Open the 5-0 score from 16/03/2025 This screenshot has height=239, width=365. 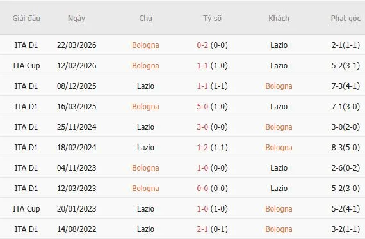[x=202, y=106]
